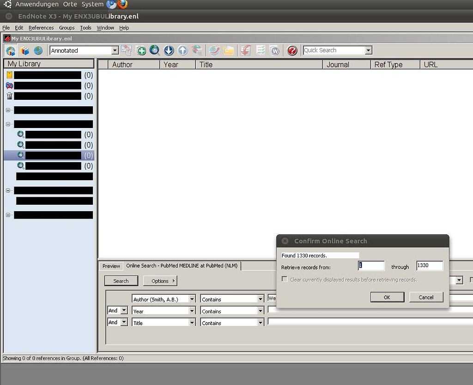
Task: Open EndNote Help with the question mark icon
Action: (291, 50)
